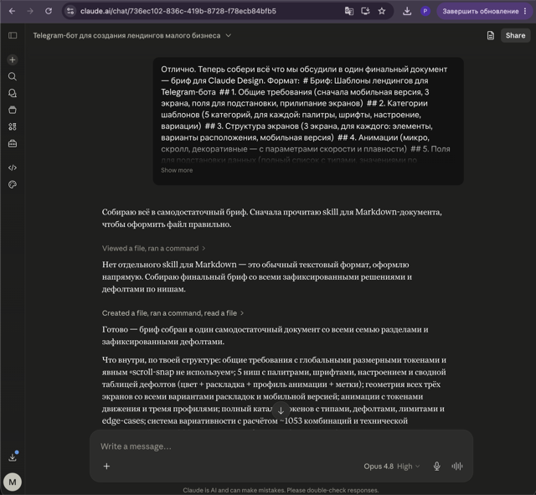Expand the chat title dropdown chevron
Viewport: 536px width, 495px height.
[x=229, y=35]
